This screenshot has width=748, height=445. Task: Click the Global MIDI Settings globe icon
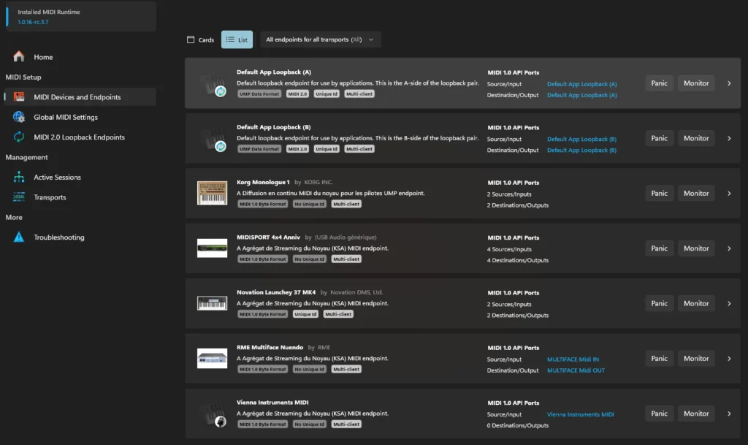point(19,117)
